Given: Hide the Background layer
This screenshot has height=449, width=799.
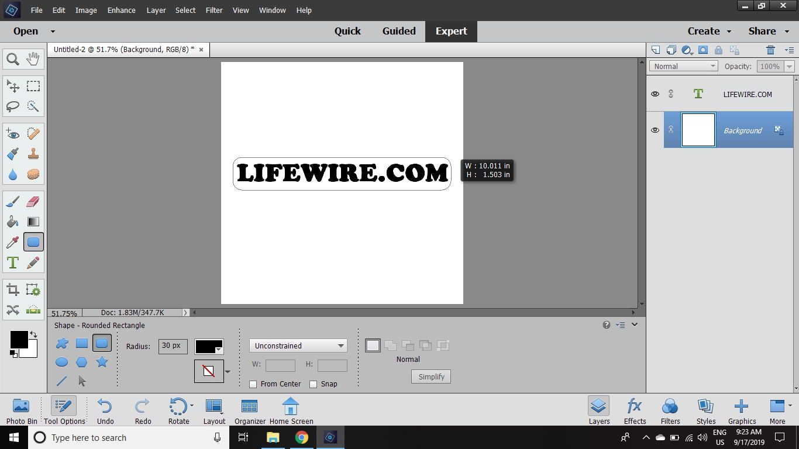Looking at the screenshot, I should coord(655,130).
